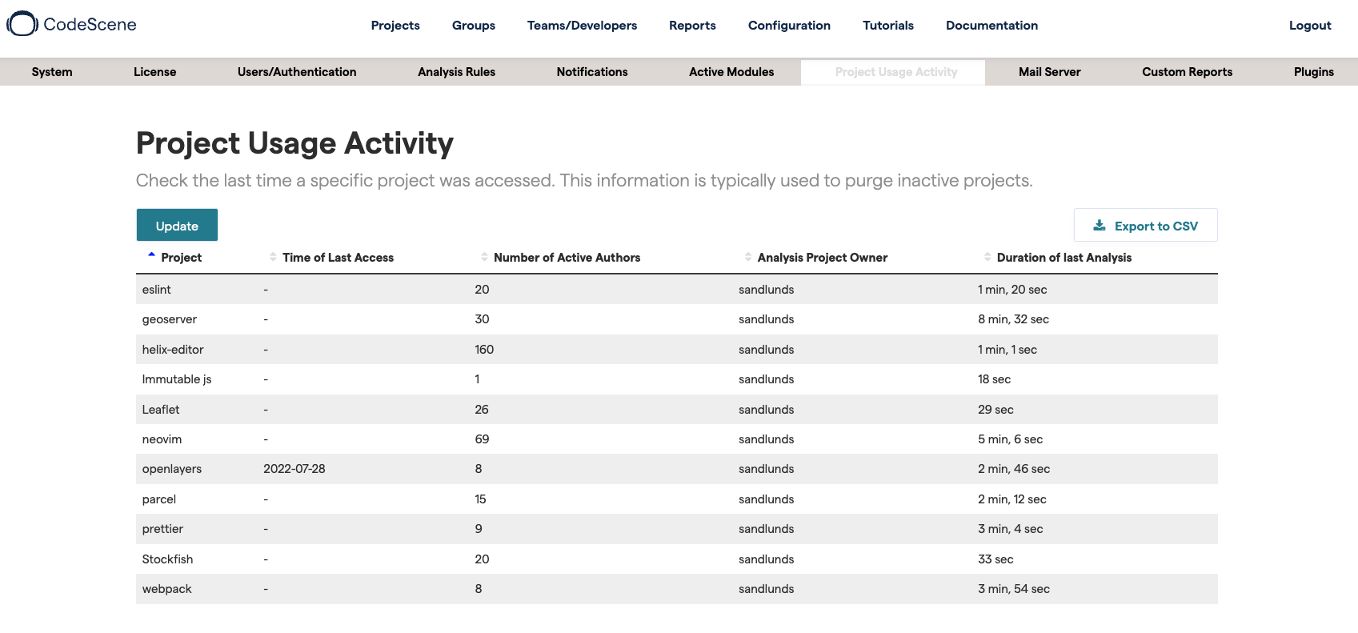1358x633 pixels.
Task: Click the Number of Active Authors sort icon
Action: click(484, 257)
